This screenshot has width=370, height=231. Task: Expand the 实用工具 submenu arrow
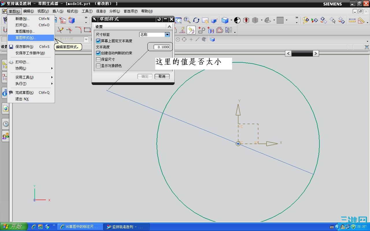[x=52, y=77]
